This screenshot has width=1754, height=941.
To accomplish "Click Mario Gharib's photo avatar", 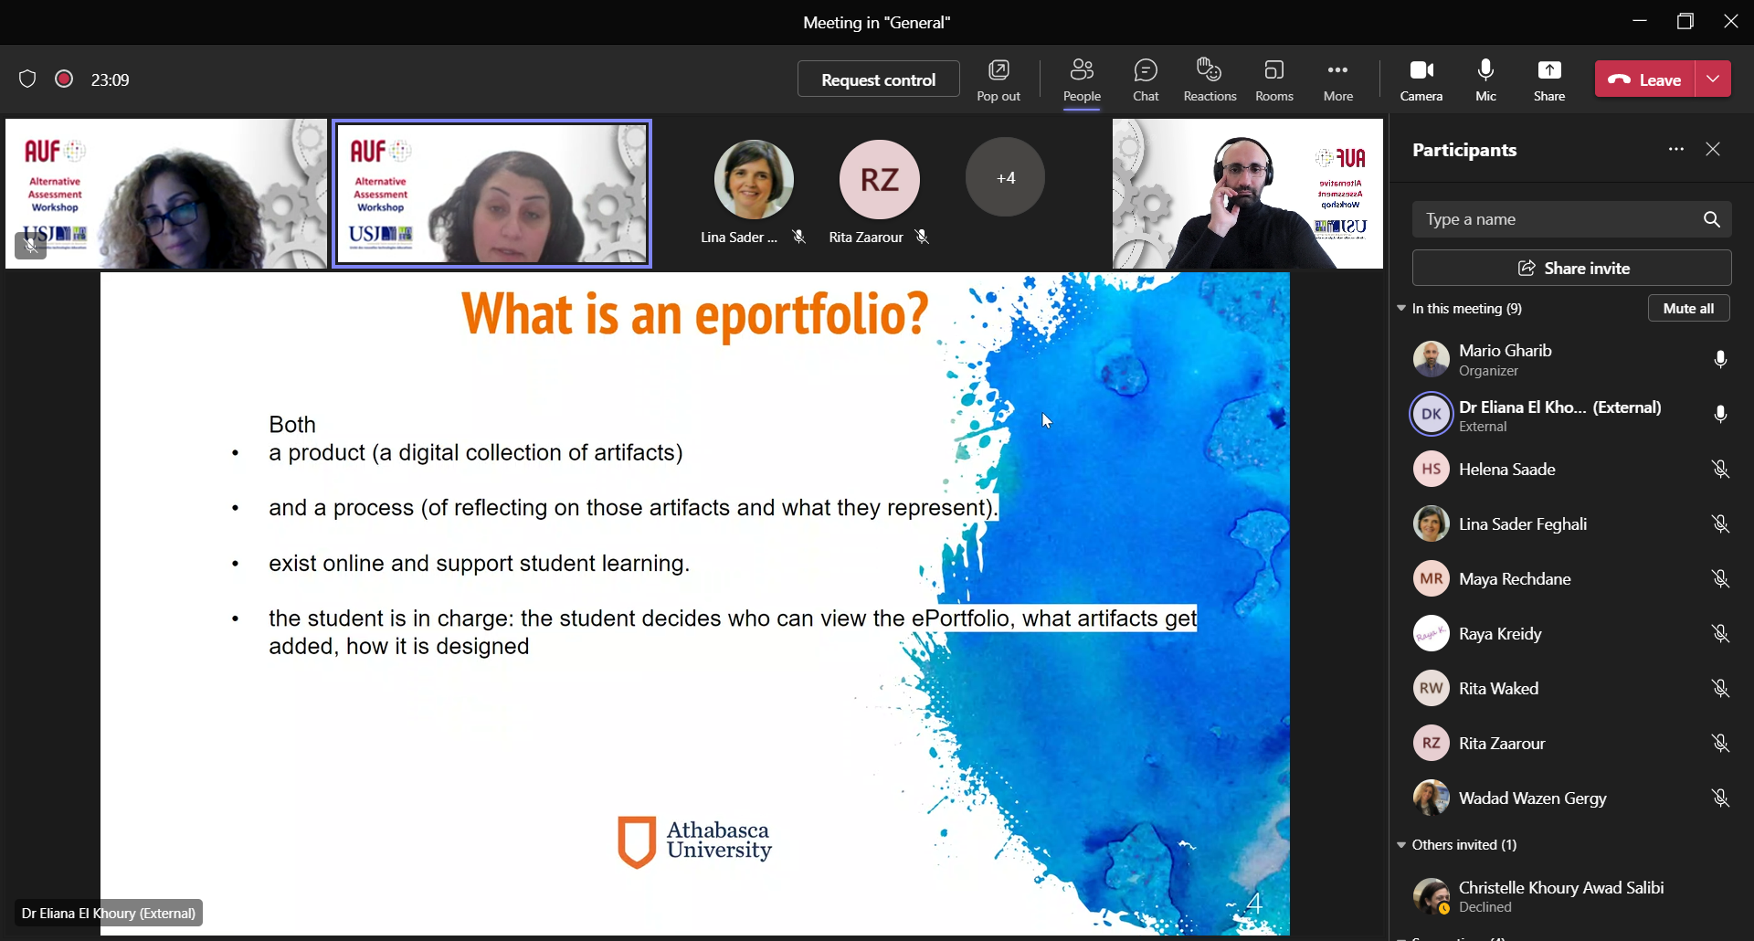I will coord(1431,360).
